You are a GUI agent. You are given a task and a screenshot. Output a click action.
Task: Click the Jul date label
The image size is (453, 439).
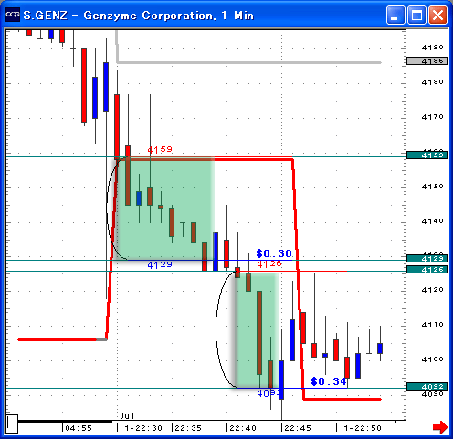[x=127, y=416]
